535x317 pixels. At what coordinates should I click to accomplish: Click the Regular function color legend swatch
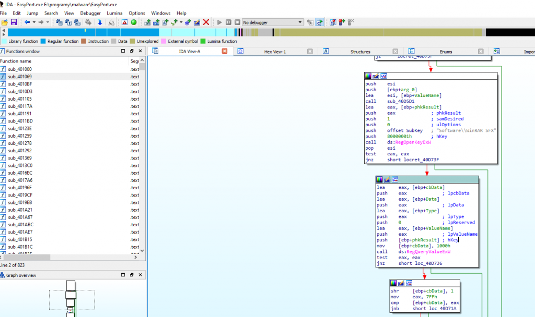[x=43, y=41]
